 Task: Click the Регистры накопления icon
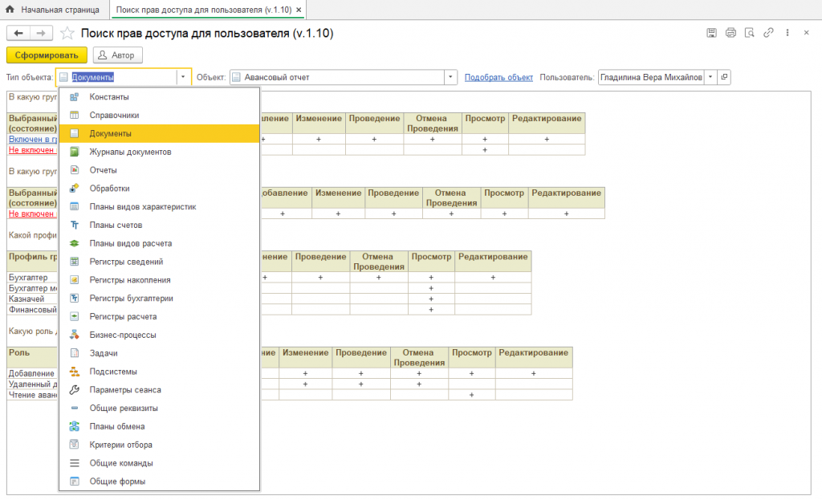[75, 280]
